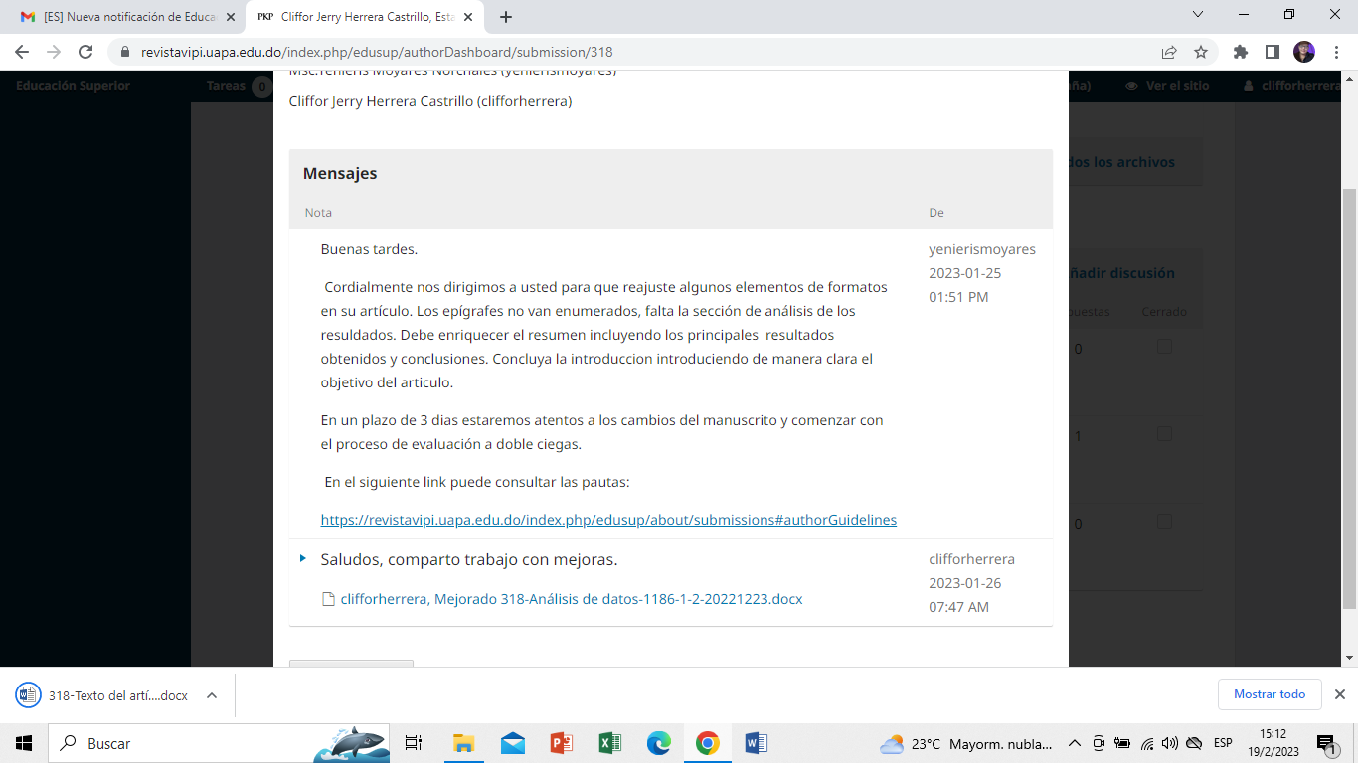Click the scrollbar down arrow

coord(1349,658)
